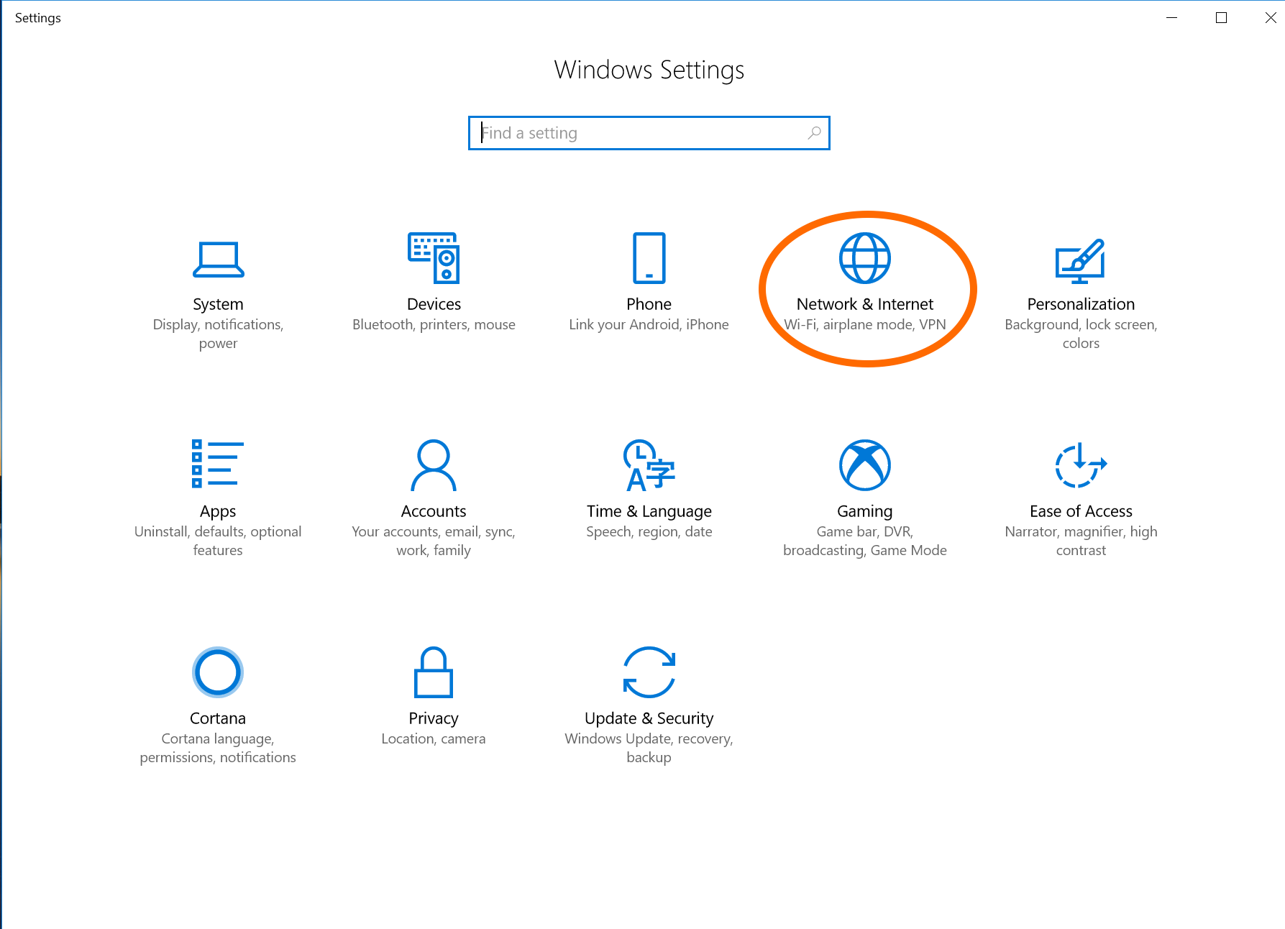Minimize the Settings window
Screen dimensions: 1285x929
tap(1171, 18)
